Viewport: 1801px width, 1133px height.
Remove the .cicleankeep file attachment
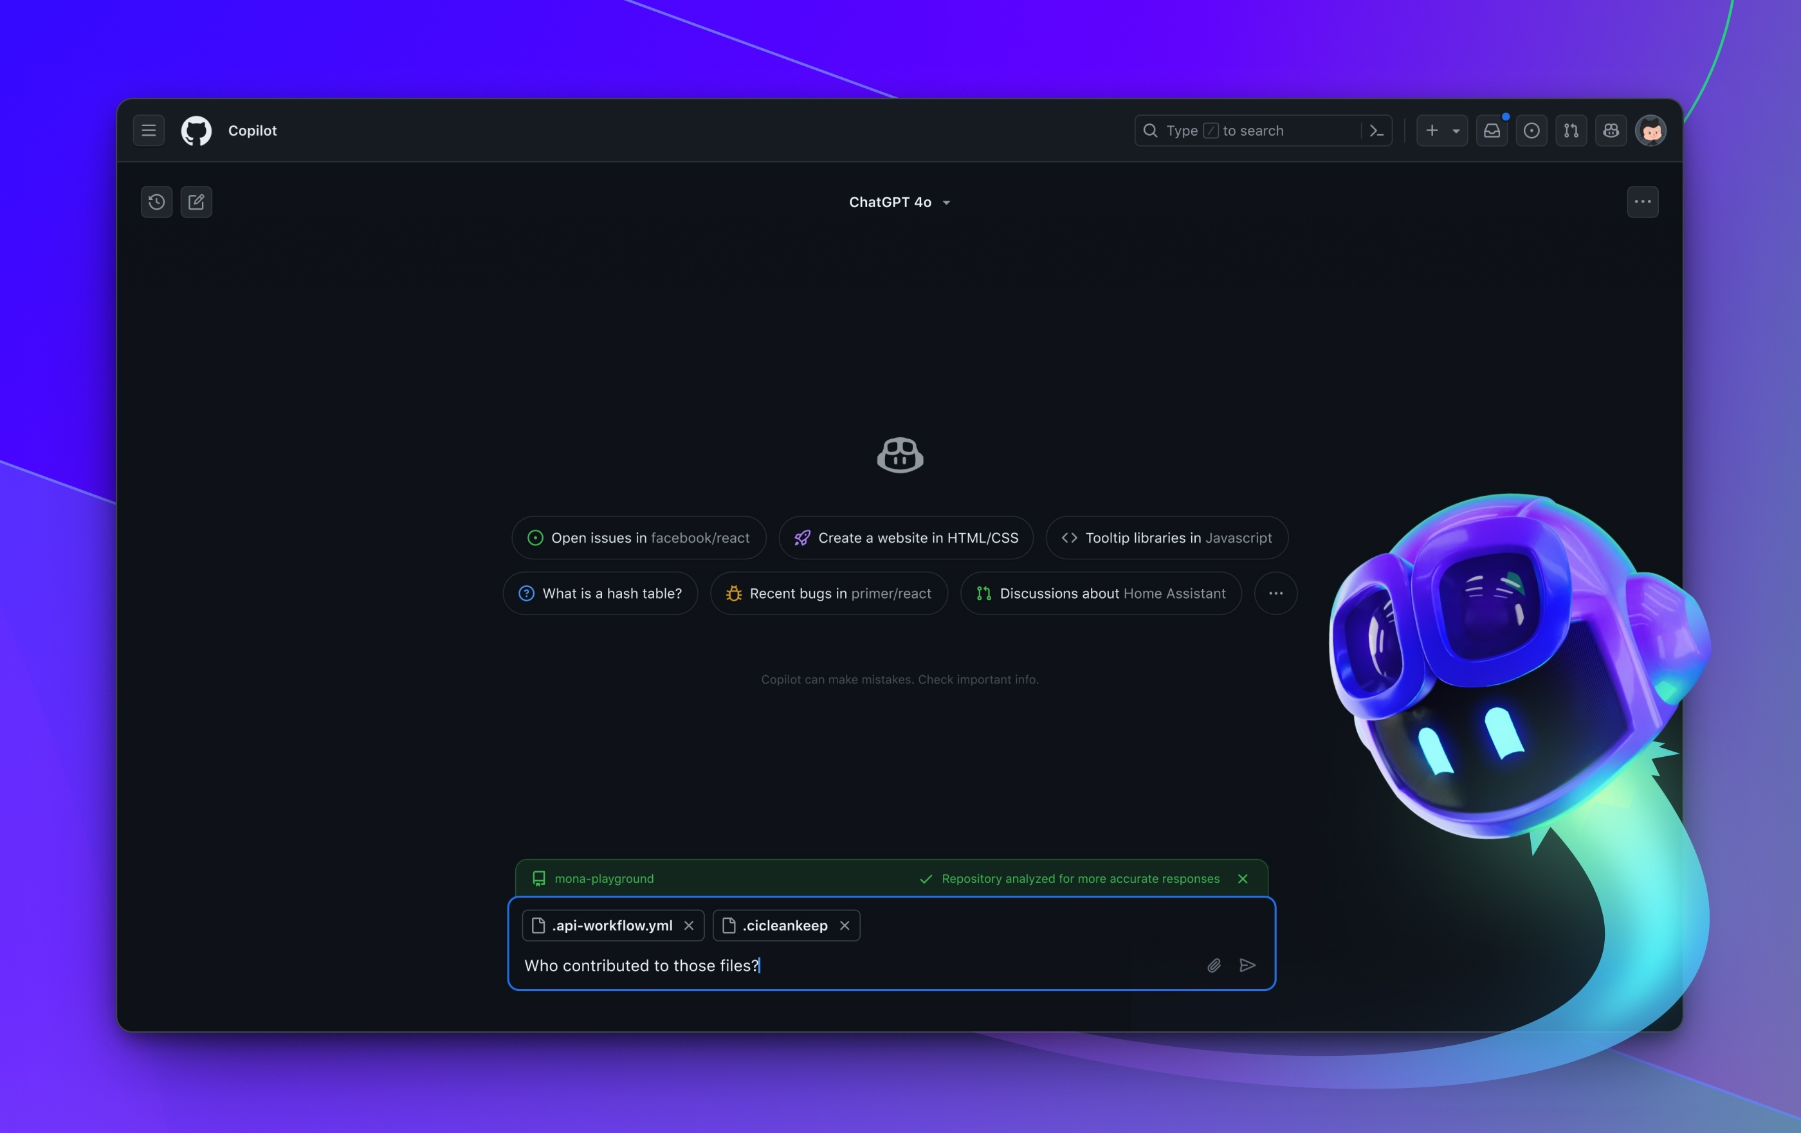845,925
